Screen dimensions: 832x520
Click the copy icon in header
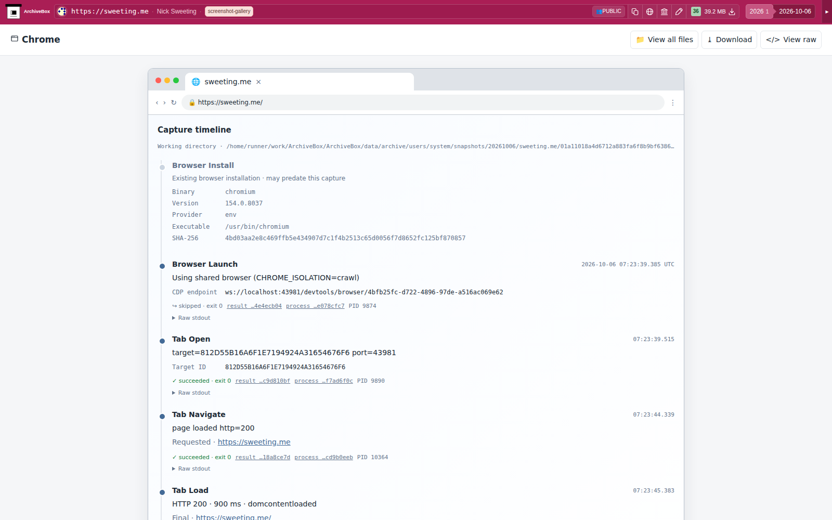click(x=635, y=11)
